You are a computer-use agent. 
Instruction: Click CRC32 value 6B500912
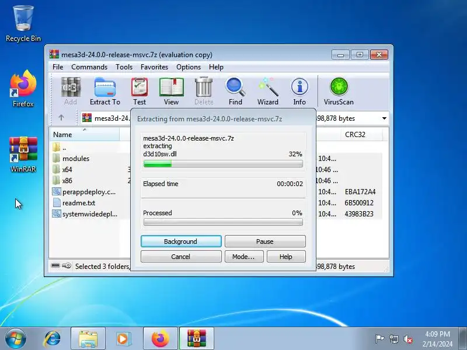(x=359, y=203)
